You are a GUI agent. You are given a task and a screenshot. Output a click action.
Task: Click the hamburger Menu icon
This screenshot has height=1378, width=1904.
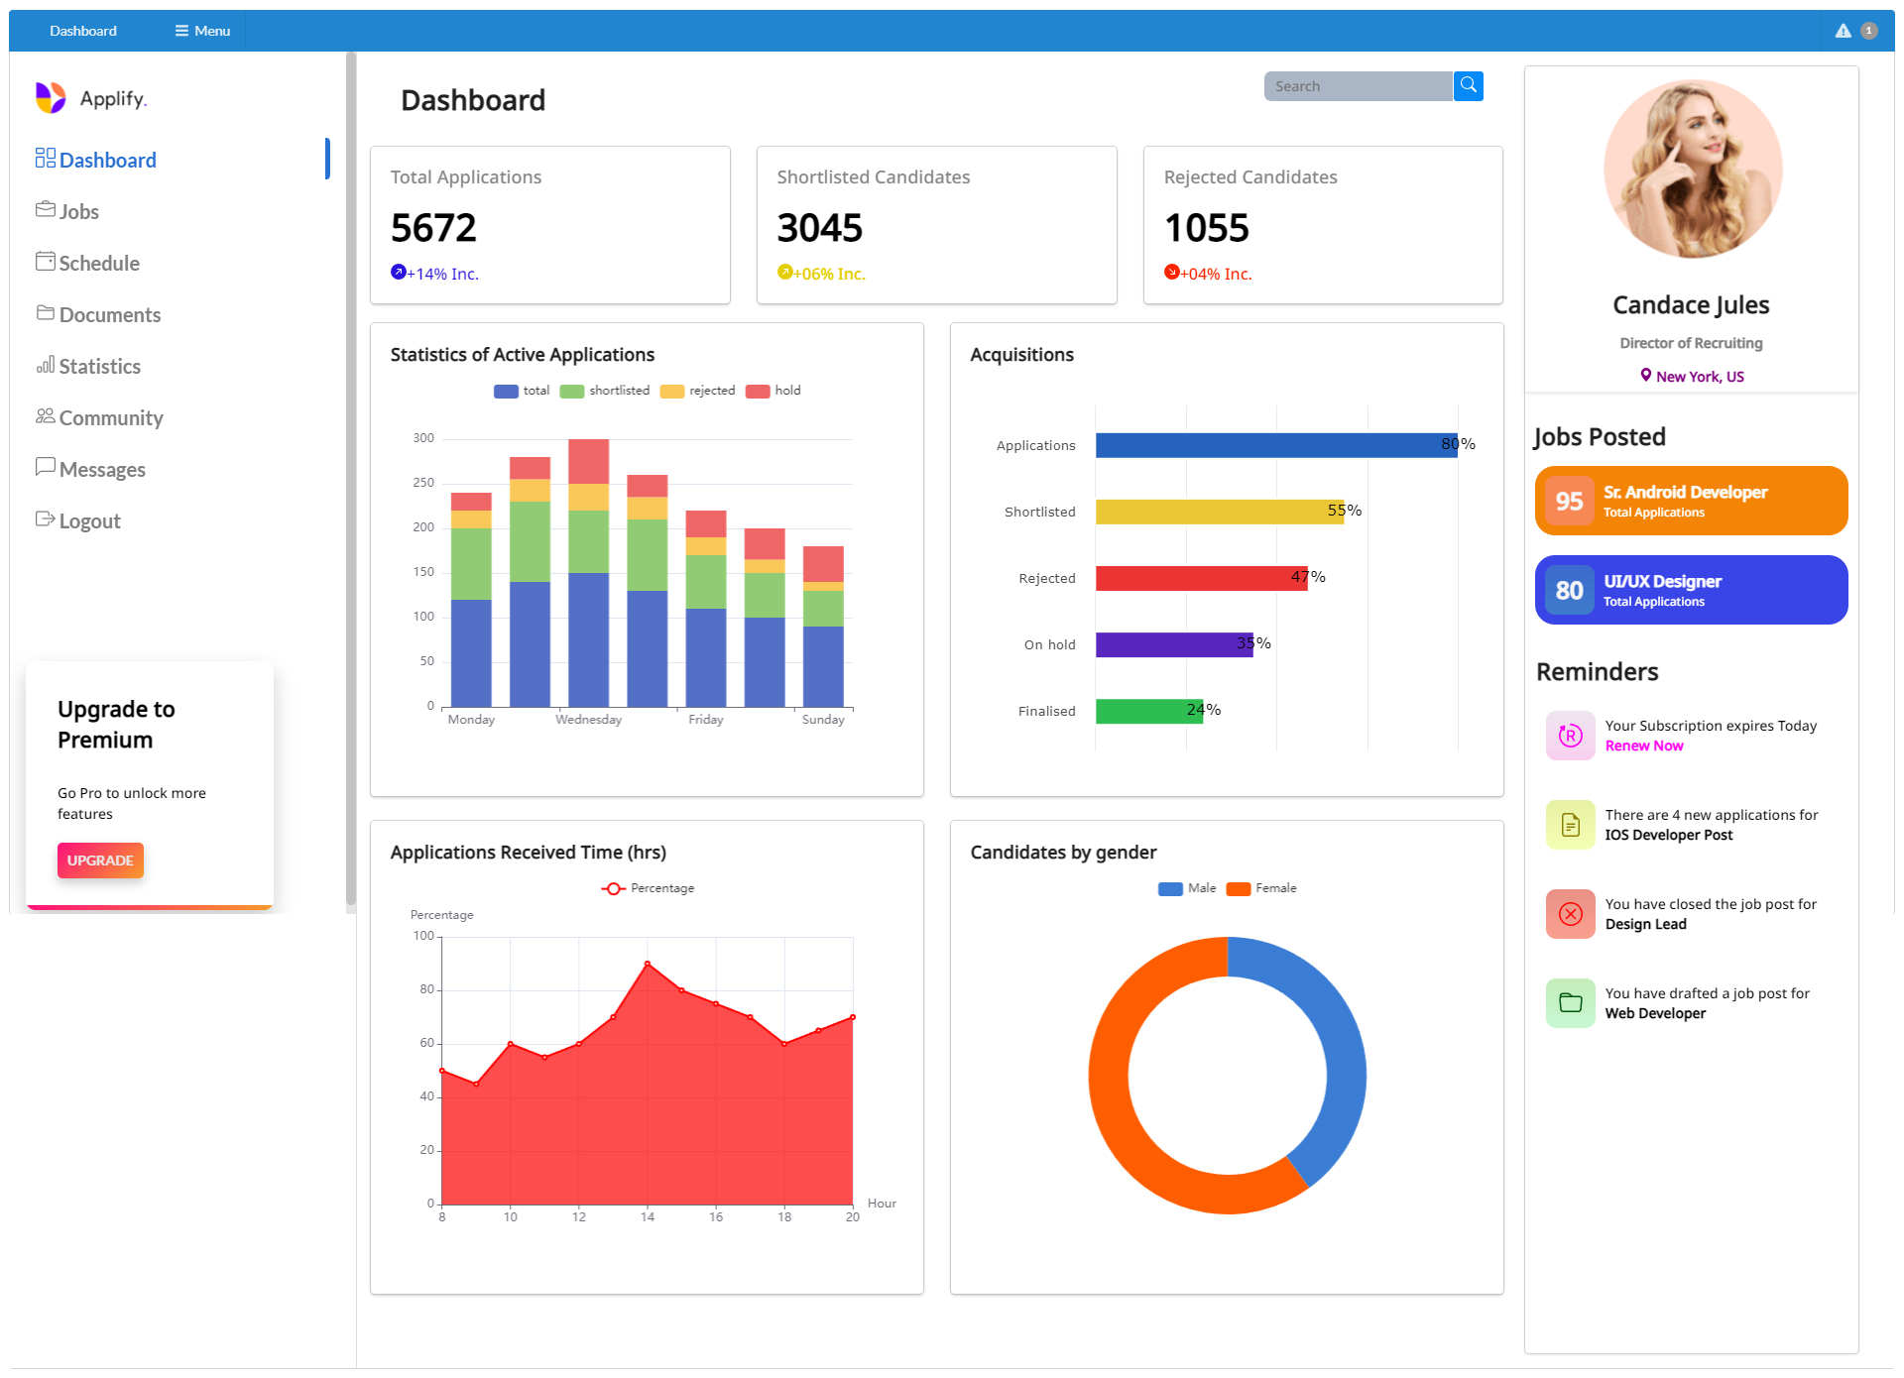tap(181, 31)
